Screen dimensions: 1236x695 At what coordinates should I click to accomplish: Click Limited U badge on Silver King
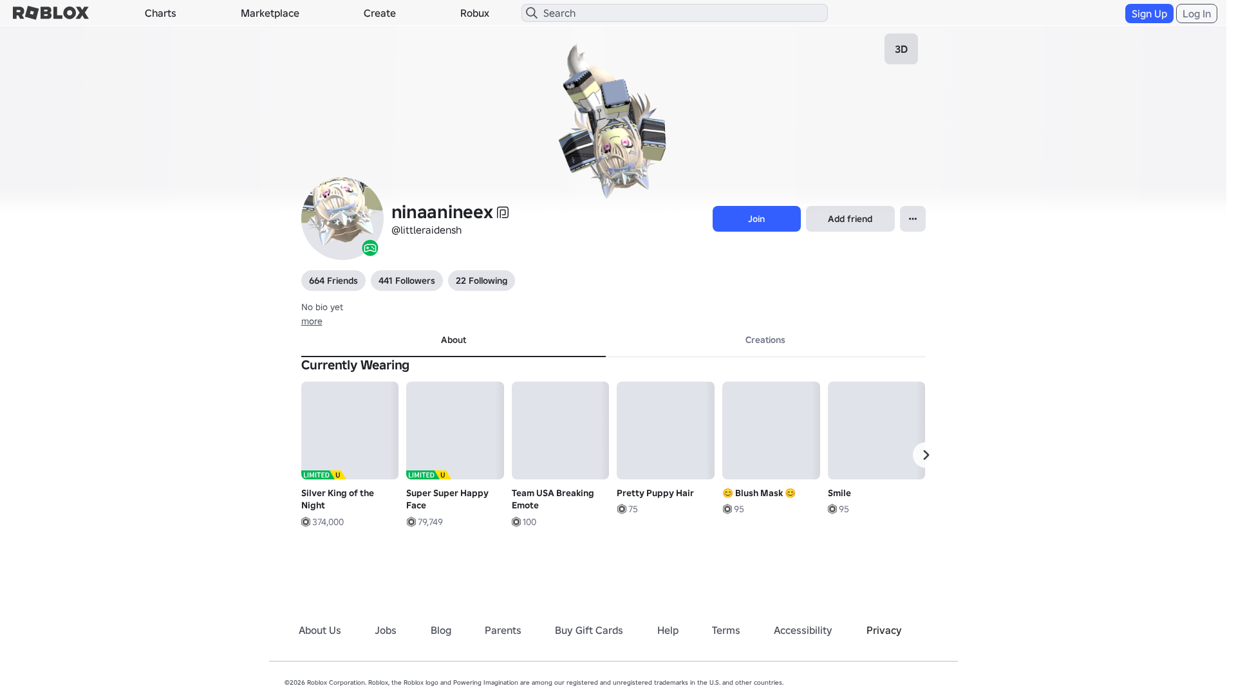(x=324, y=475)
